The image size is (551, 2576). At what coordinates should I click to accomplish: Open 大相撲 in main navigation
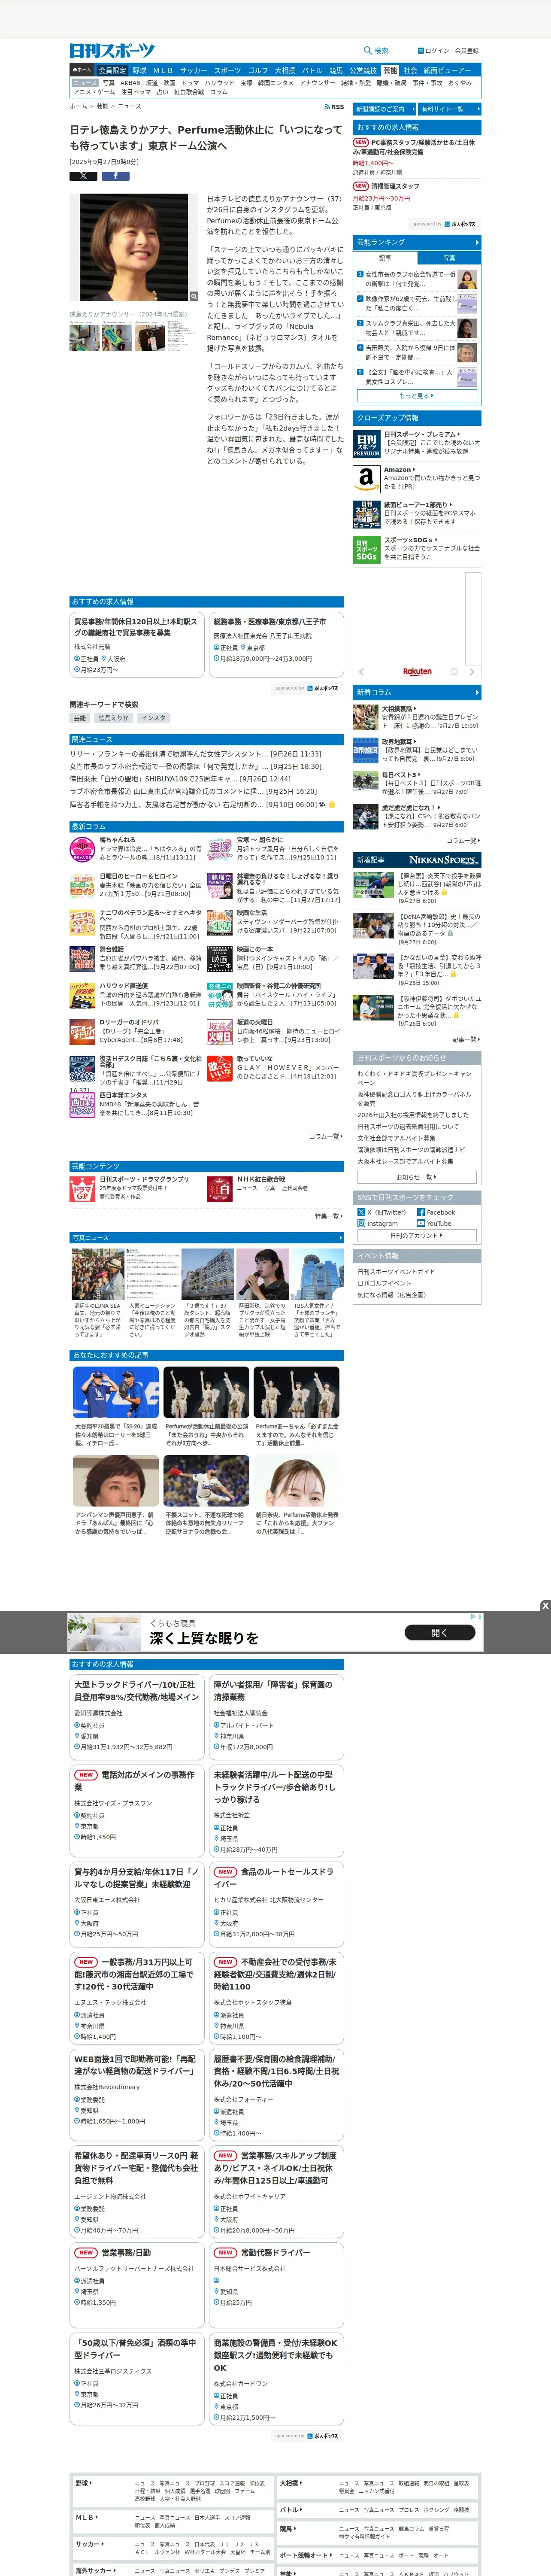(285, 71)
